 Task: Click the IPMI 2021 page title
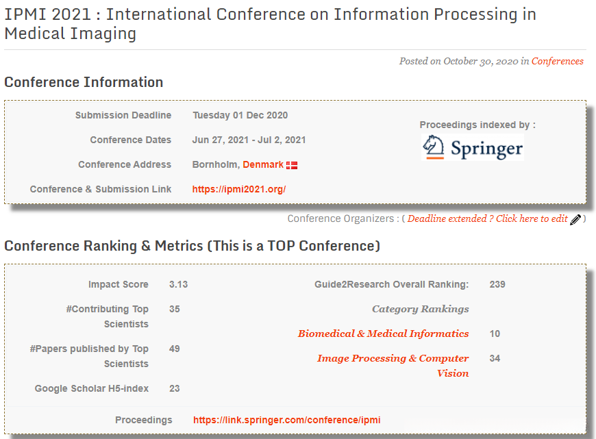(270, 23)
